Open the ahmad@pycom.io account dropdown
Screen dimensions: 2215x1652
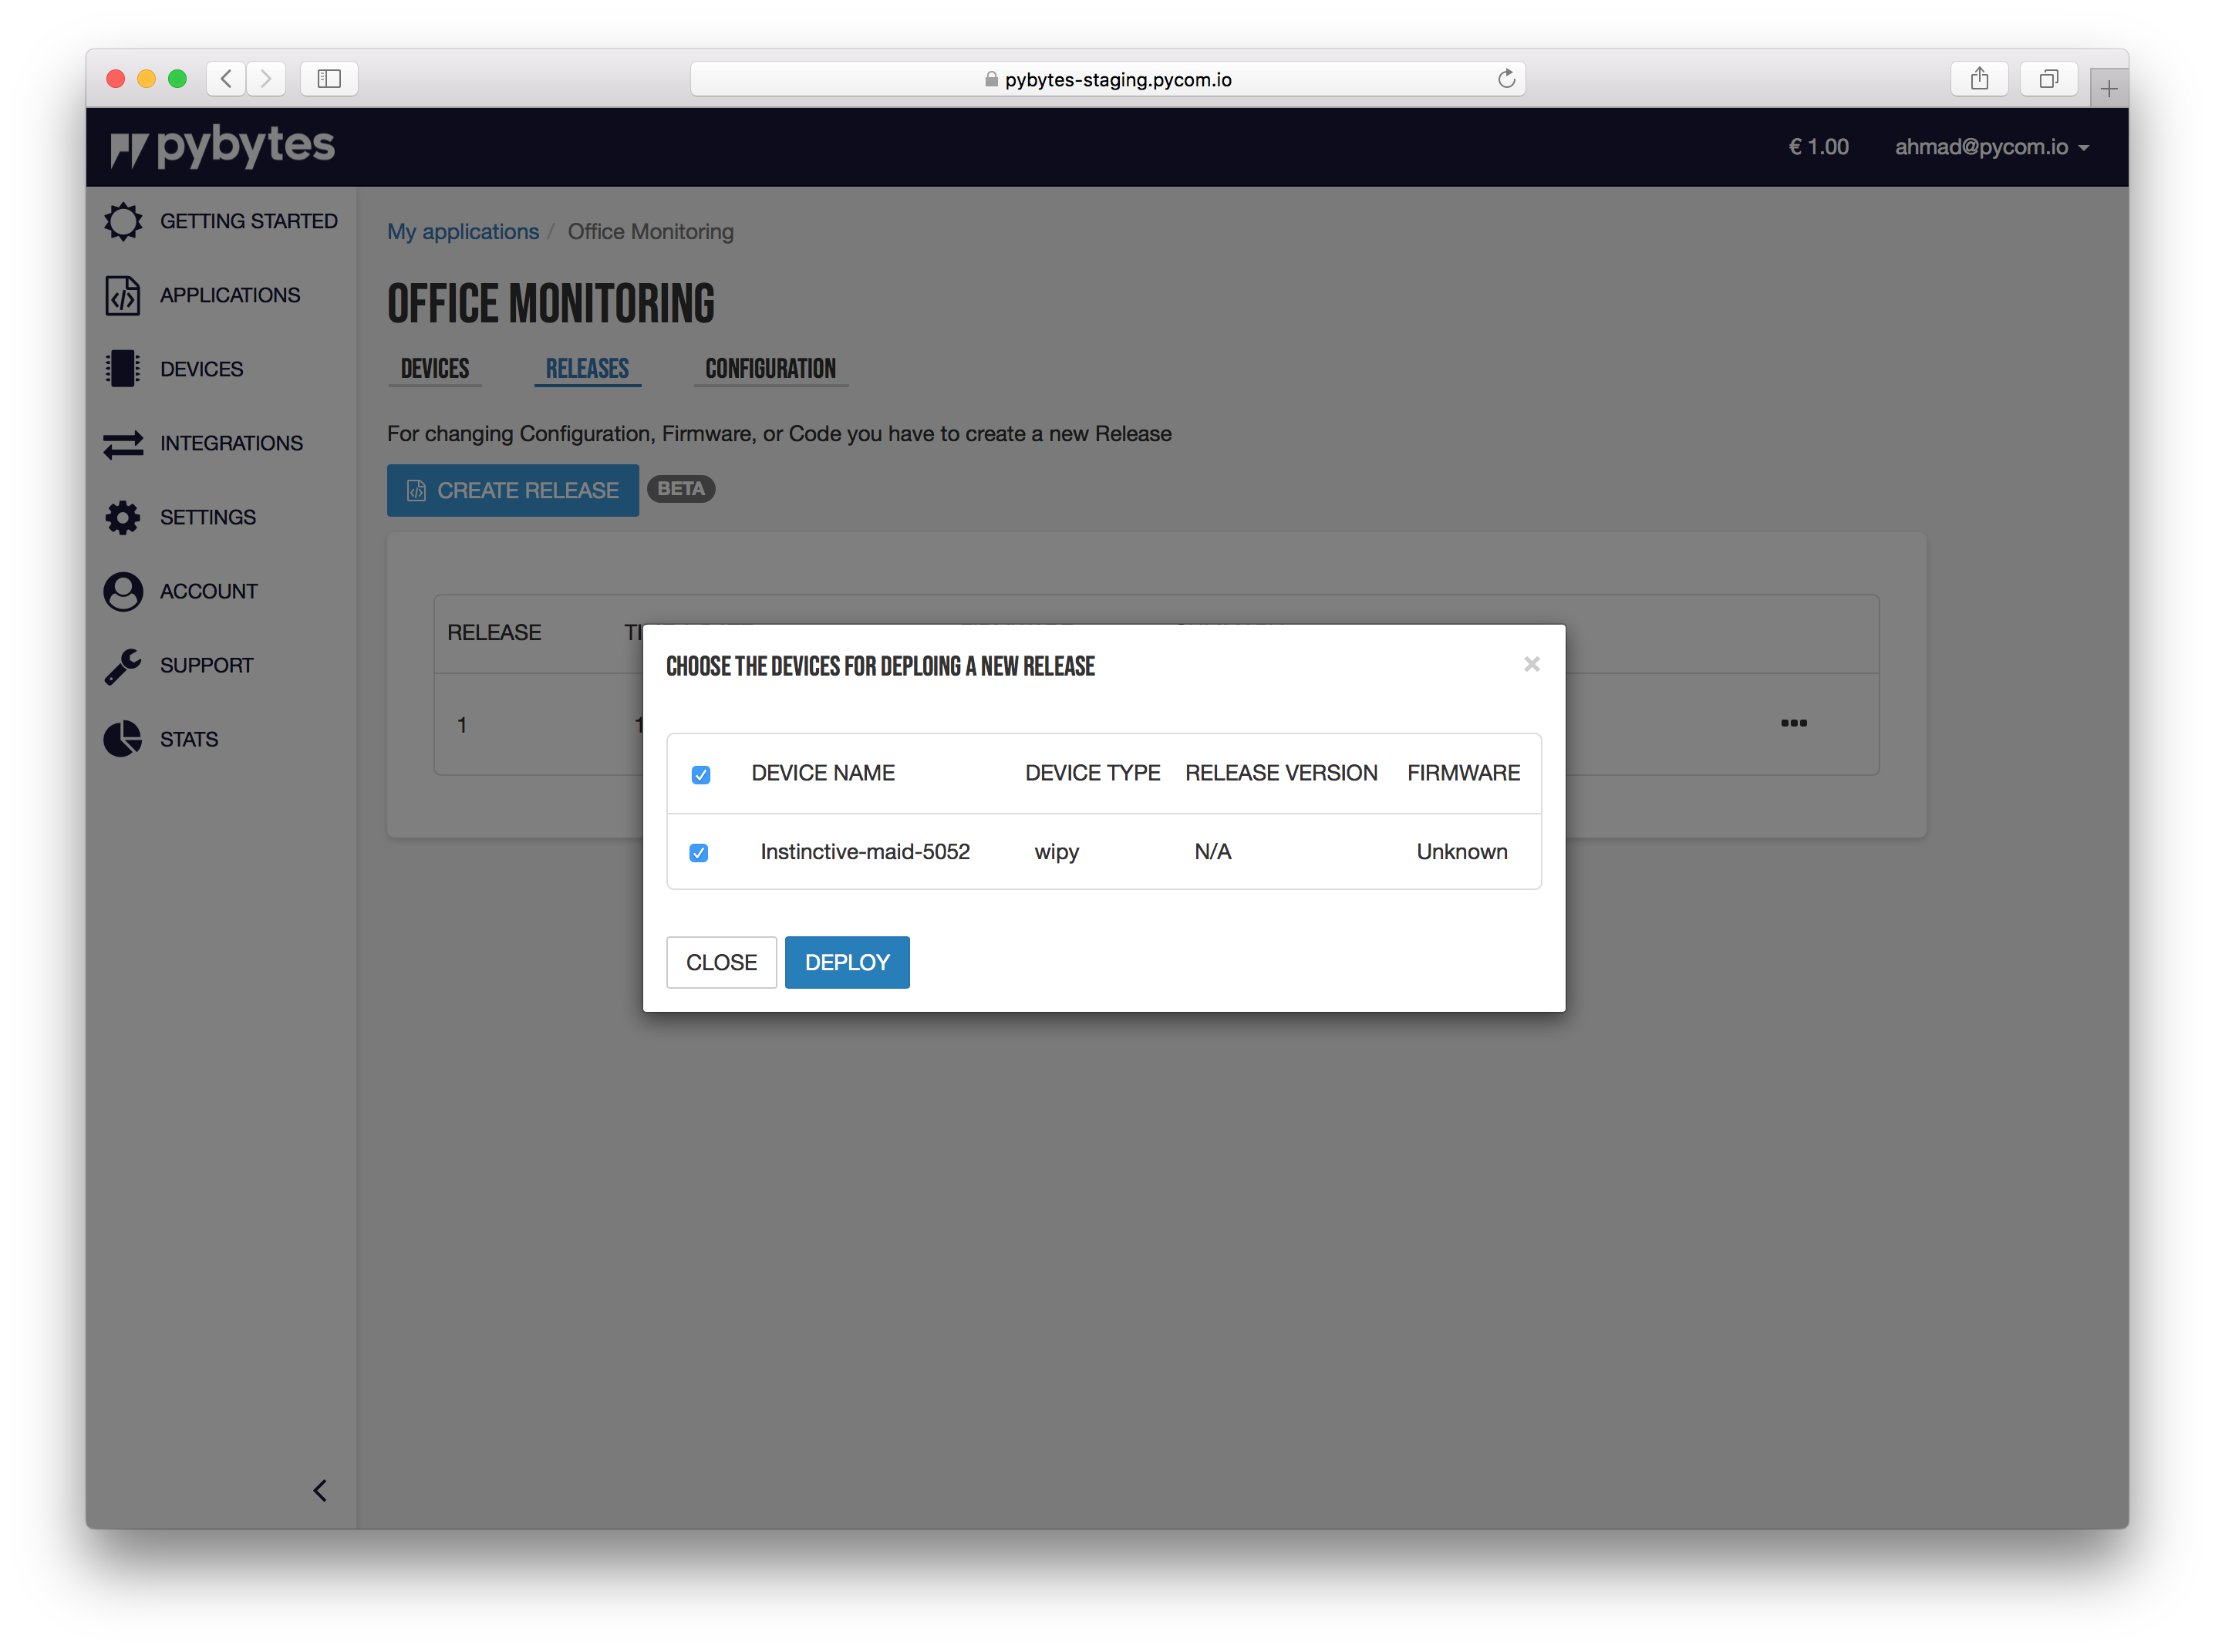coord(1991,147)
